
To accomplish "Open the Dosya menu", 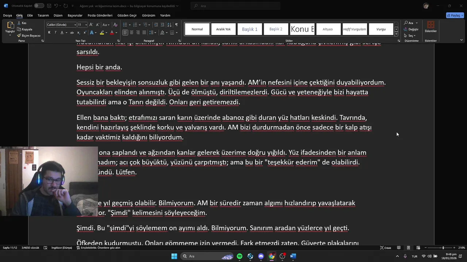I will [x=7, y=15].
